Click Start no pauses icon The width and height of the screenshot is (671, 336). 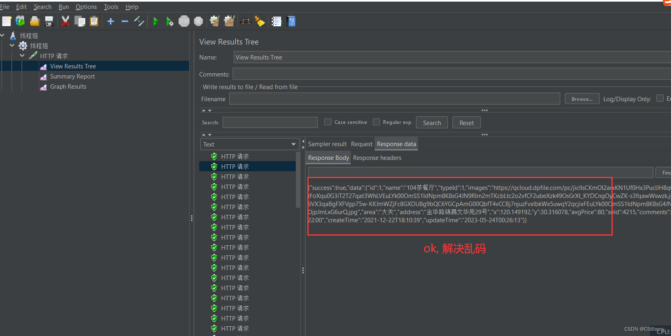tap(170, 21)
